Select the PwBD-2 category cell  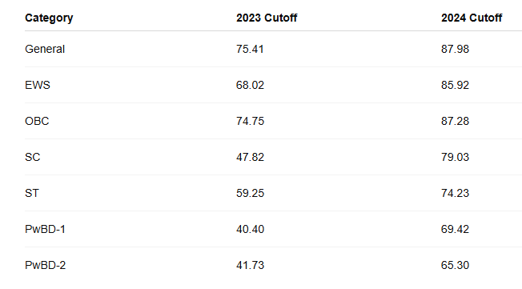tap(46, 265)
